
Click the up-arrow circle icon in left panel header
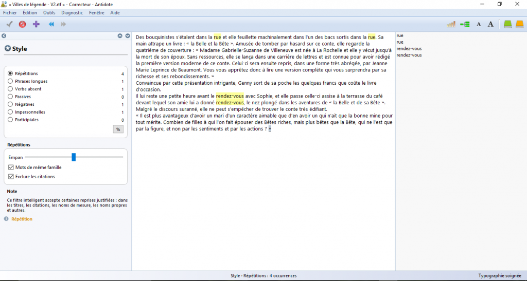point(120,36)
